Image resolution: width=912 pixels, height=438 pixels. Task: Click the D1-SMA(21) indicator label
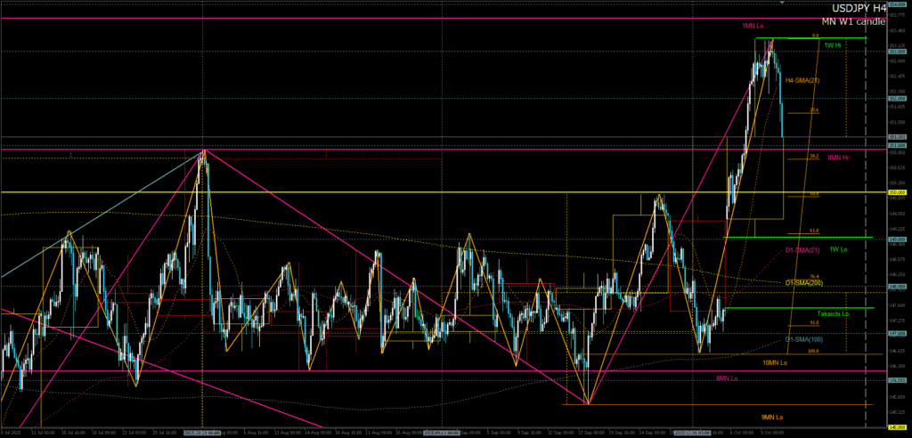(802, 251)
